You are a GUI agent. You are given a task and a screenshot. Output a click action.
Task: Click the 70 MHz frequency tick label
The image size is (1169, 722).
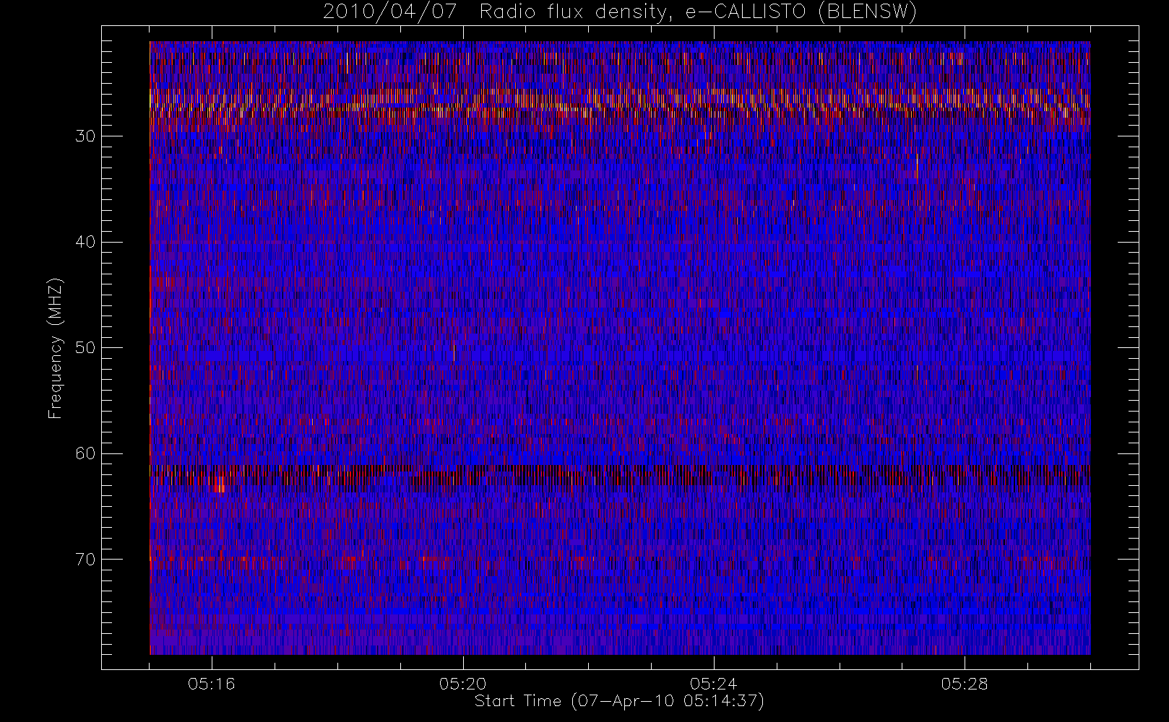coord(85,559)
